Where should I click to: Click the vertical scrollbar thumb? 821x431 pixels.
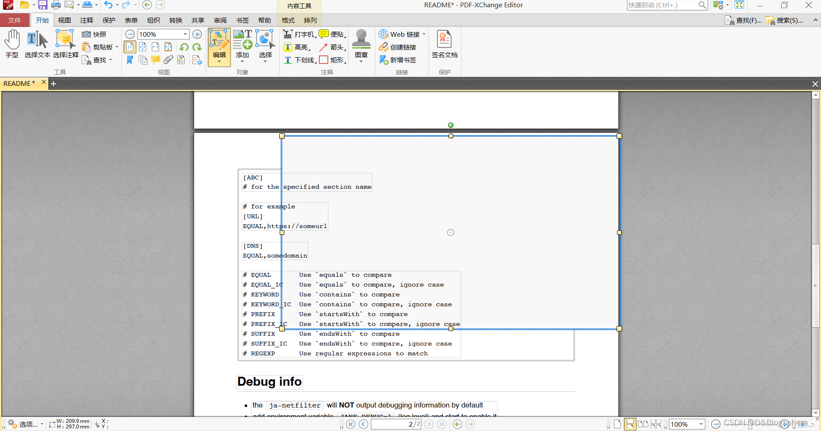coord(815,286)
